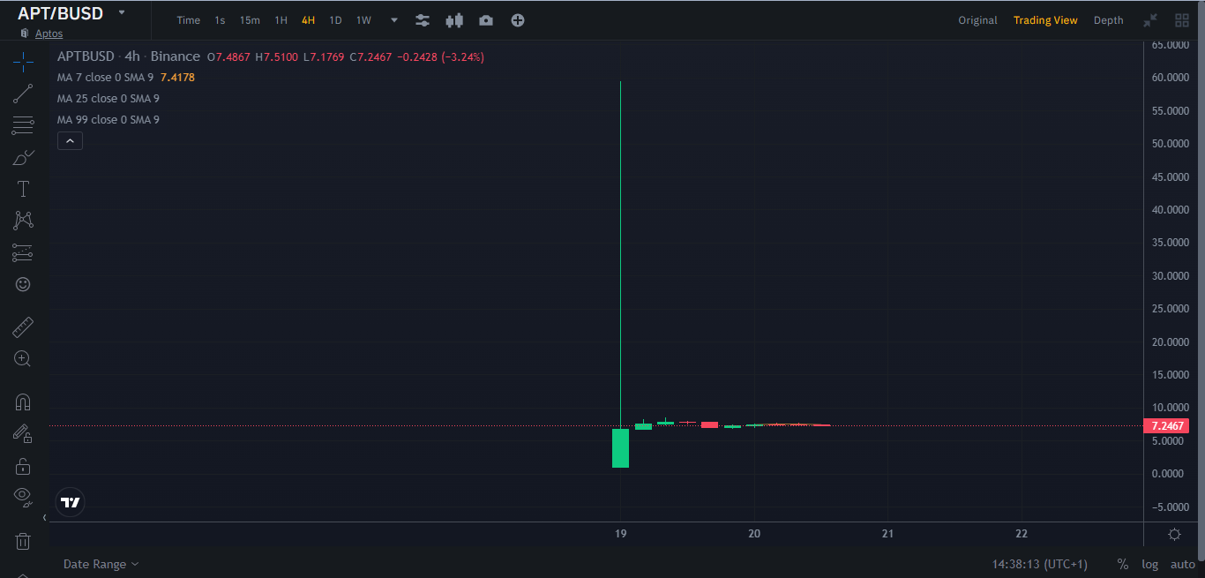Switch to 15m interval
This screenshot has height=578, width=1205.
point(250,20)
